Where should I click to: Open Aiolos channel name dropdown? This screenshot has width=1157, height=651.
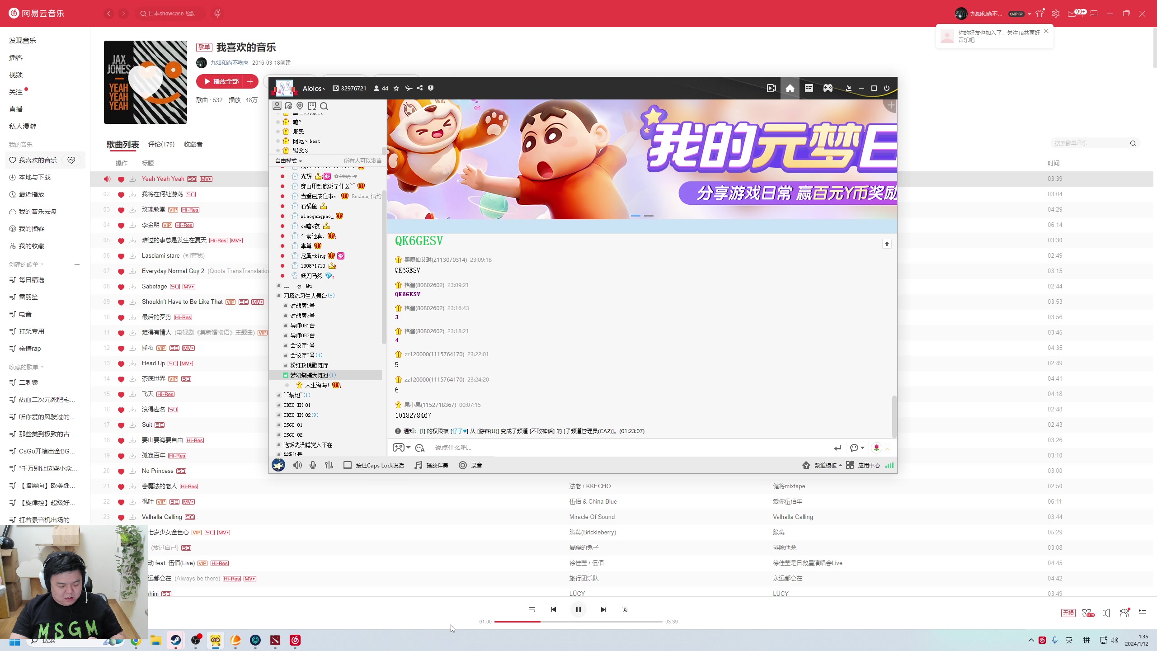click(x=314, y=89)
